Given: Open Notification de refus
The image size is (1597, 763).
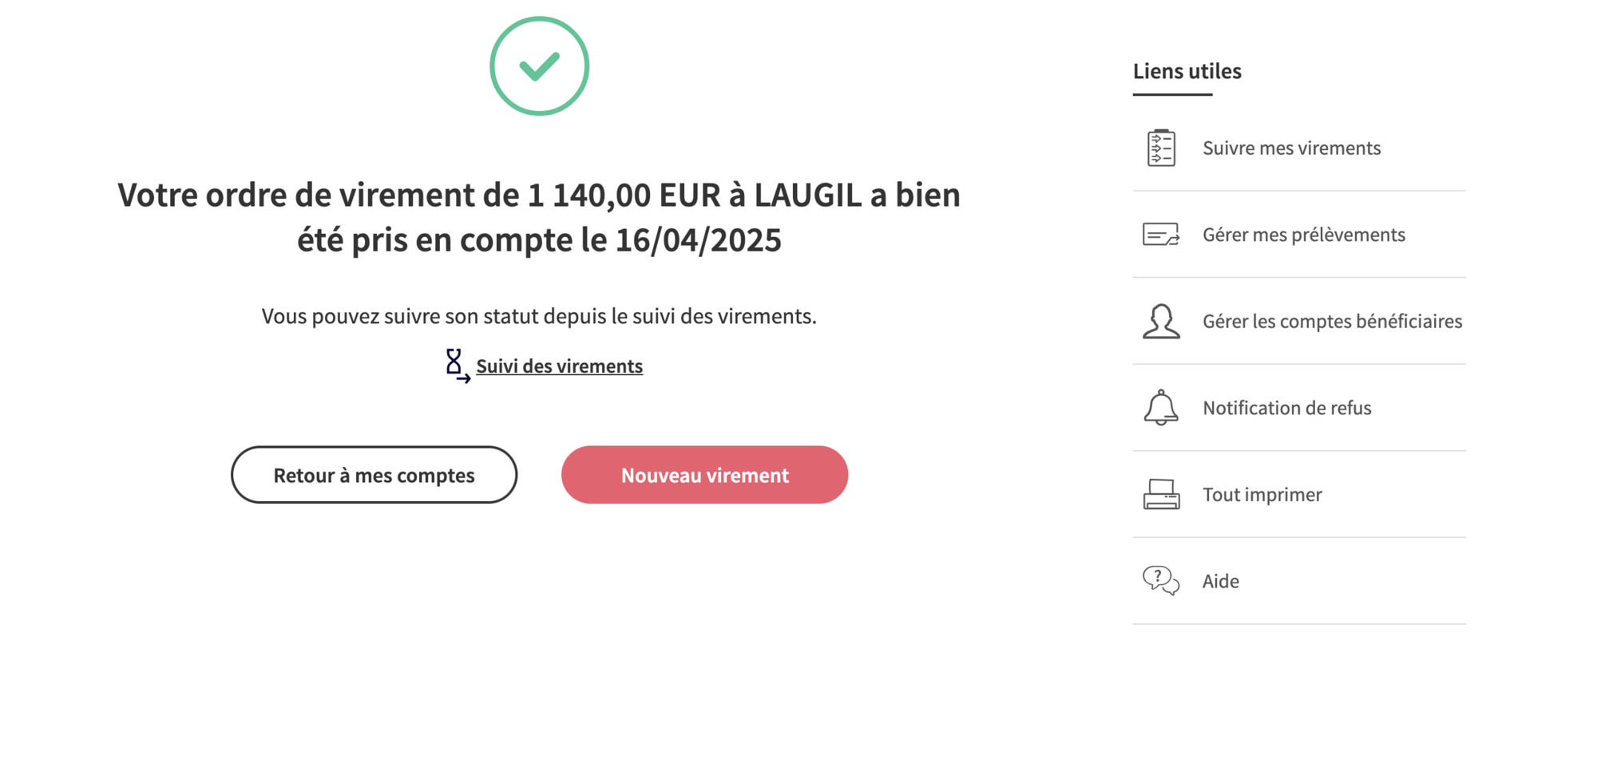Looking at the screenshot, I should click(1286, 408).
